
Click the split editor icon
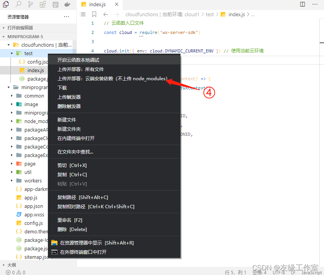pyautogui.click(x=302, y=4)
